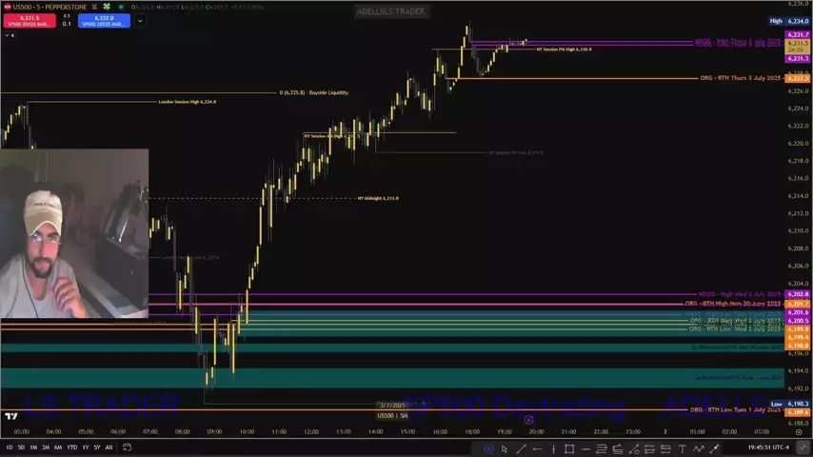Click the TradingView logo on chart

10,416
